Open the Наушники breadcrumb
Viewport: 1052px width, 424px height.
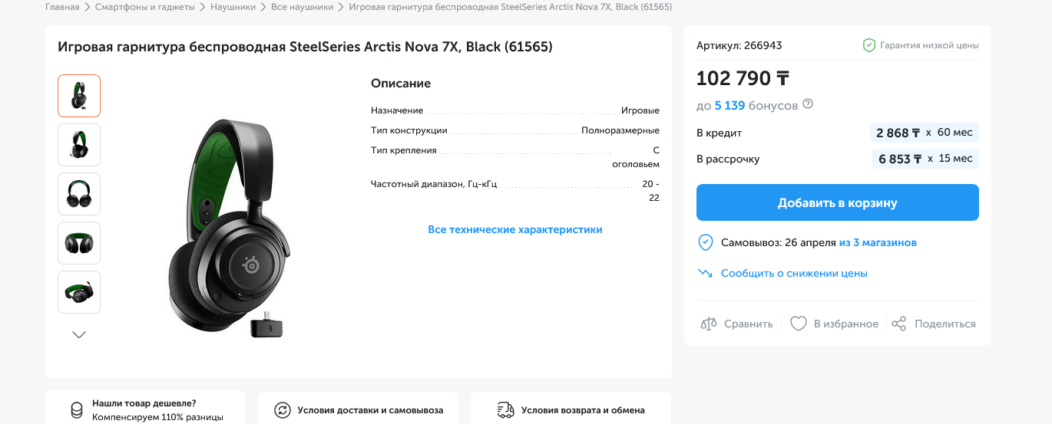tap(233, 7)
